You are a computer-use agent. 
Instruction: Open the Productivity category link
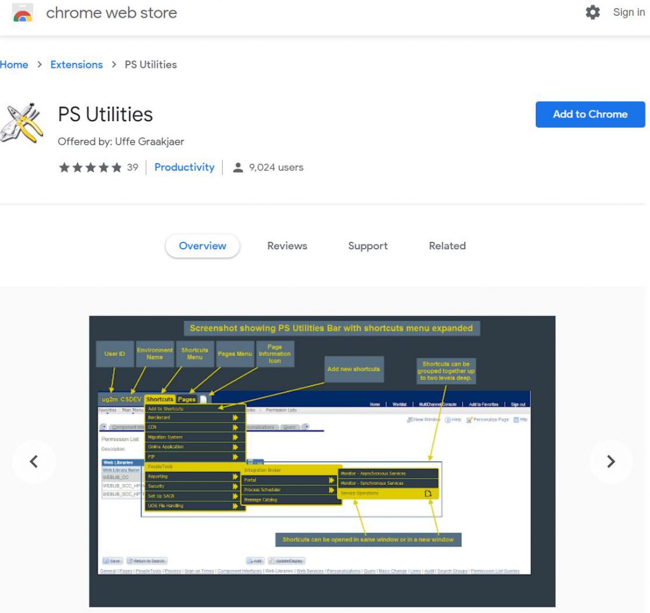[185, 168]
